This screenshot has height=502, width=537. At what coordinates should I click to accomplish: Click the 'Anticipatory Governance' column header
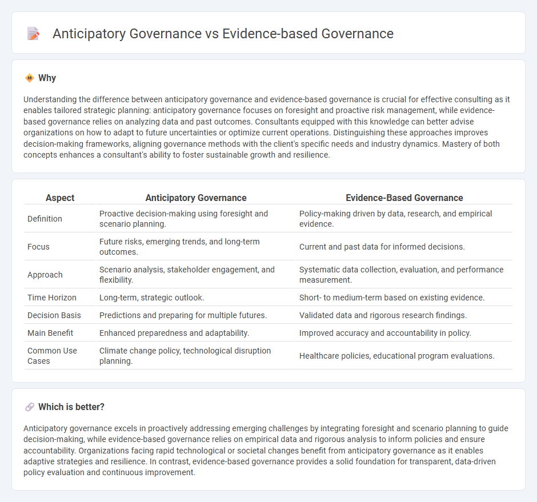coord(196,198)
